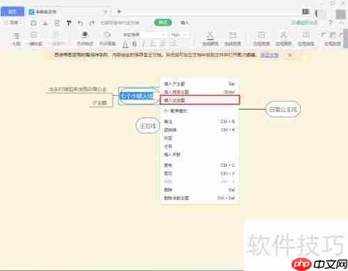Image resolution: width=348 pixels, height=271 pixels.
Task: Open the connector line width tool
Action: (x=232, y=38)
